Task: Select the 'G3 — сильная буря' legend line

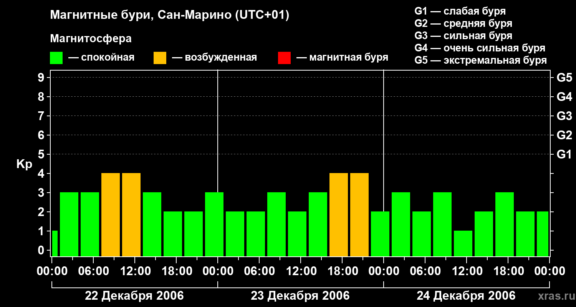Action: click(463, 36)
